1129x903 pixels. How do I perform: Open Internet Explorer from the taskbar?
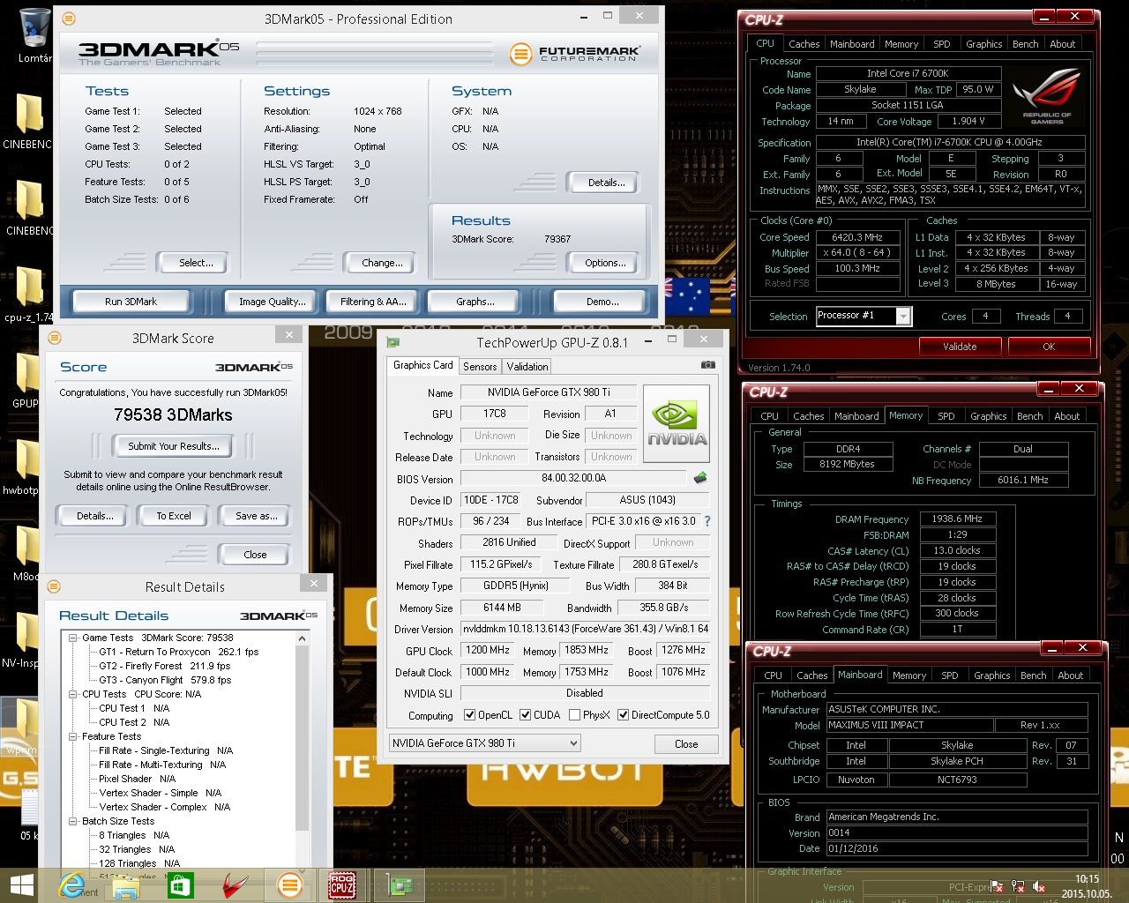pyautogui.click(x=71, y=885)
